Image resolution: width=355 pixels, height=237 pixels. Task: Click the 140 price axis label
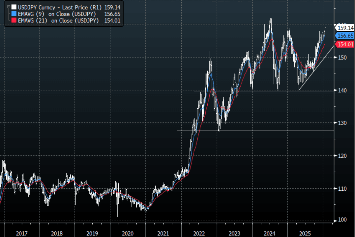(x=342, y=90)
